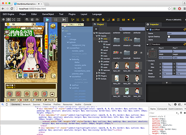Collapse the Anchors group in Inspector

(x=147, y=61)
